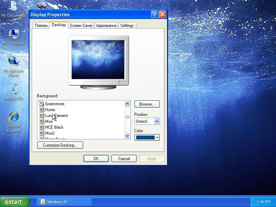Open the Start menu
The height and width of the screenshot is (207, 276).
[14, 202]
